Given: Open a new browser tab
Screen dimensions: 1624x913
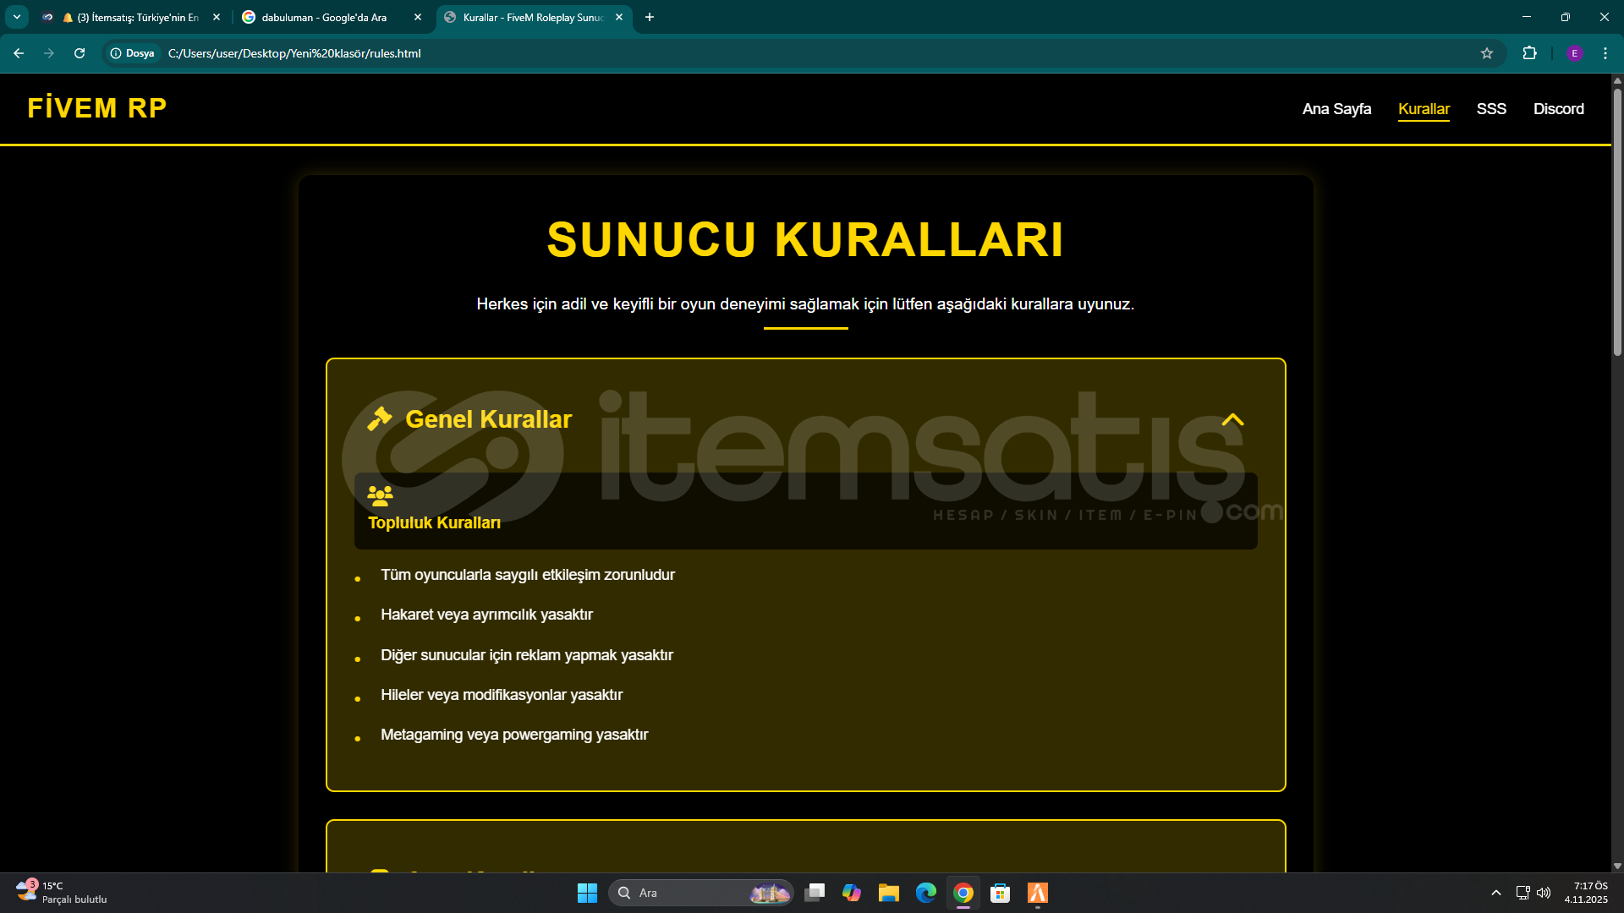Looking at the screenshot, I should coord(650,17).
